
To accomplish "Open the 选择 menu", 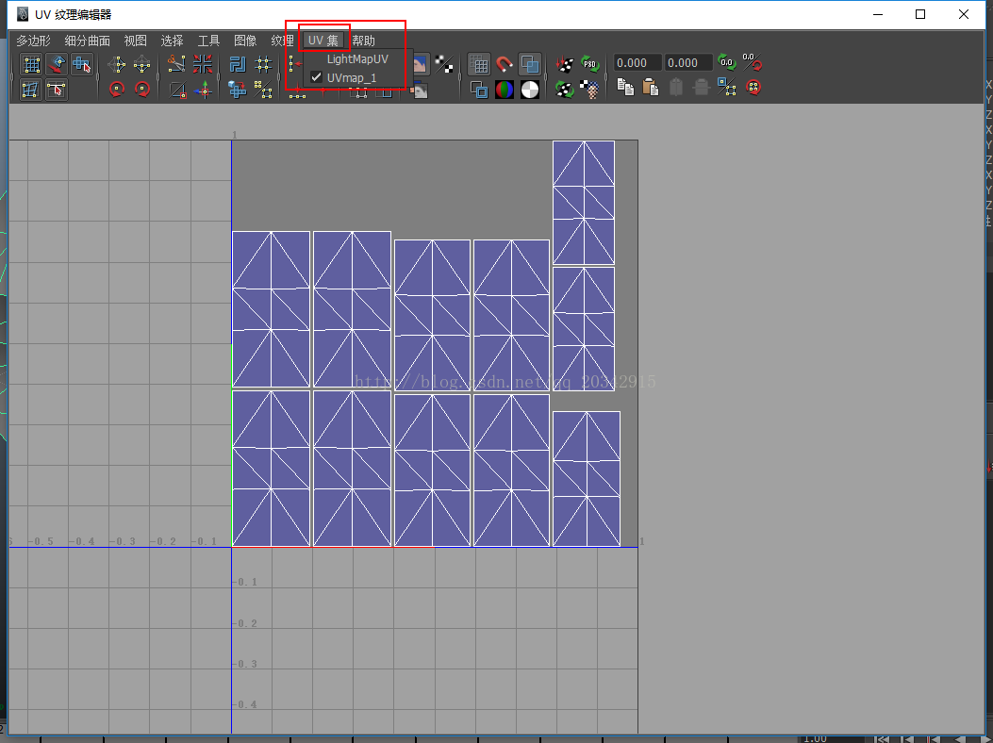I will coord(172,41).
